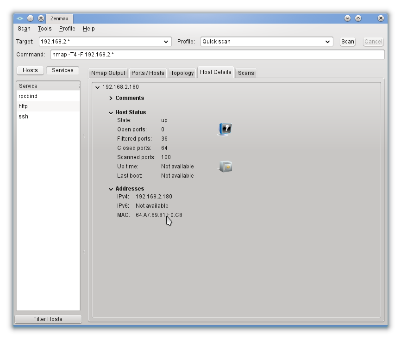Click the Zenmap title tab
The width and height of the screenshot is (401, 340).
click(x=59, y=19)
